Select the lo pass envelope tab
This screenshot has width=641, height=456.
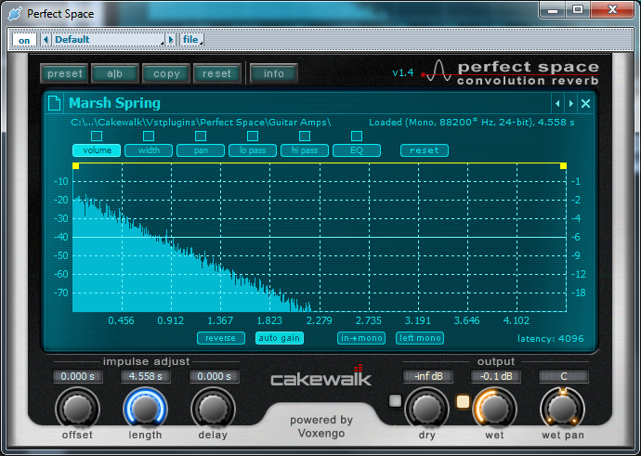click(x=253, y=150)
